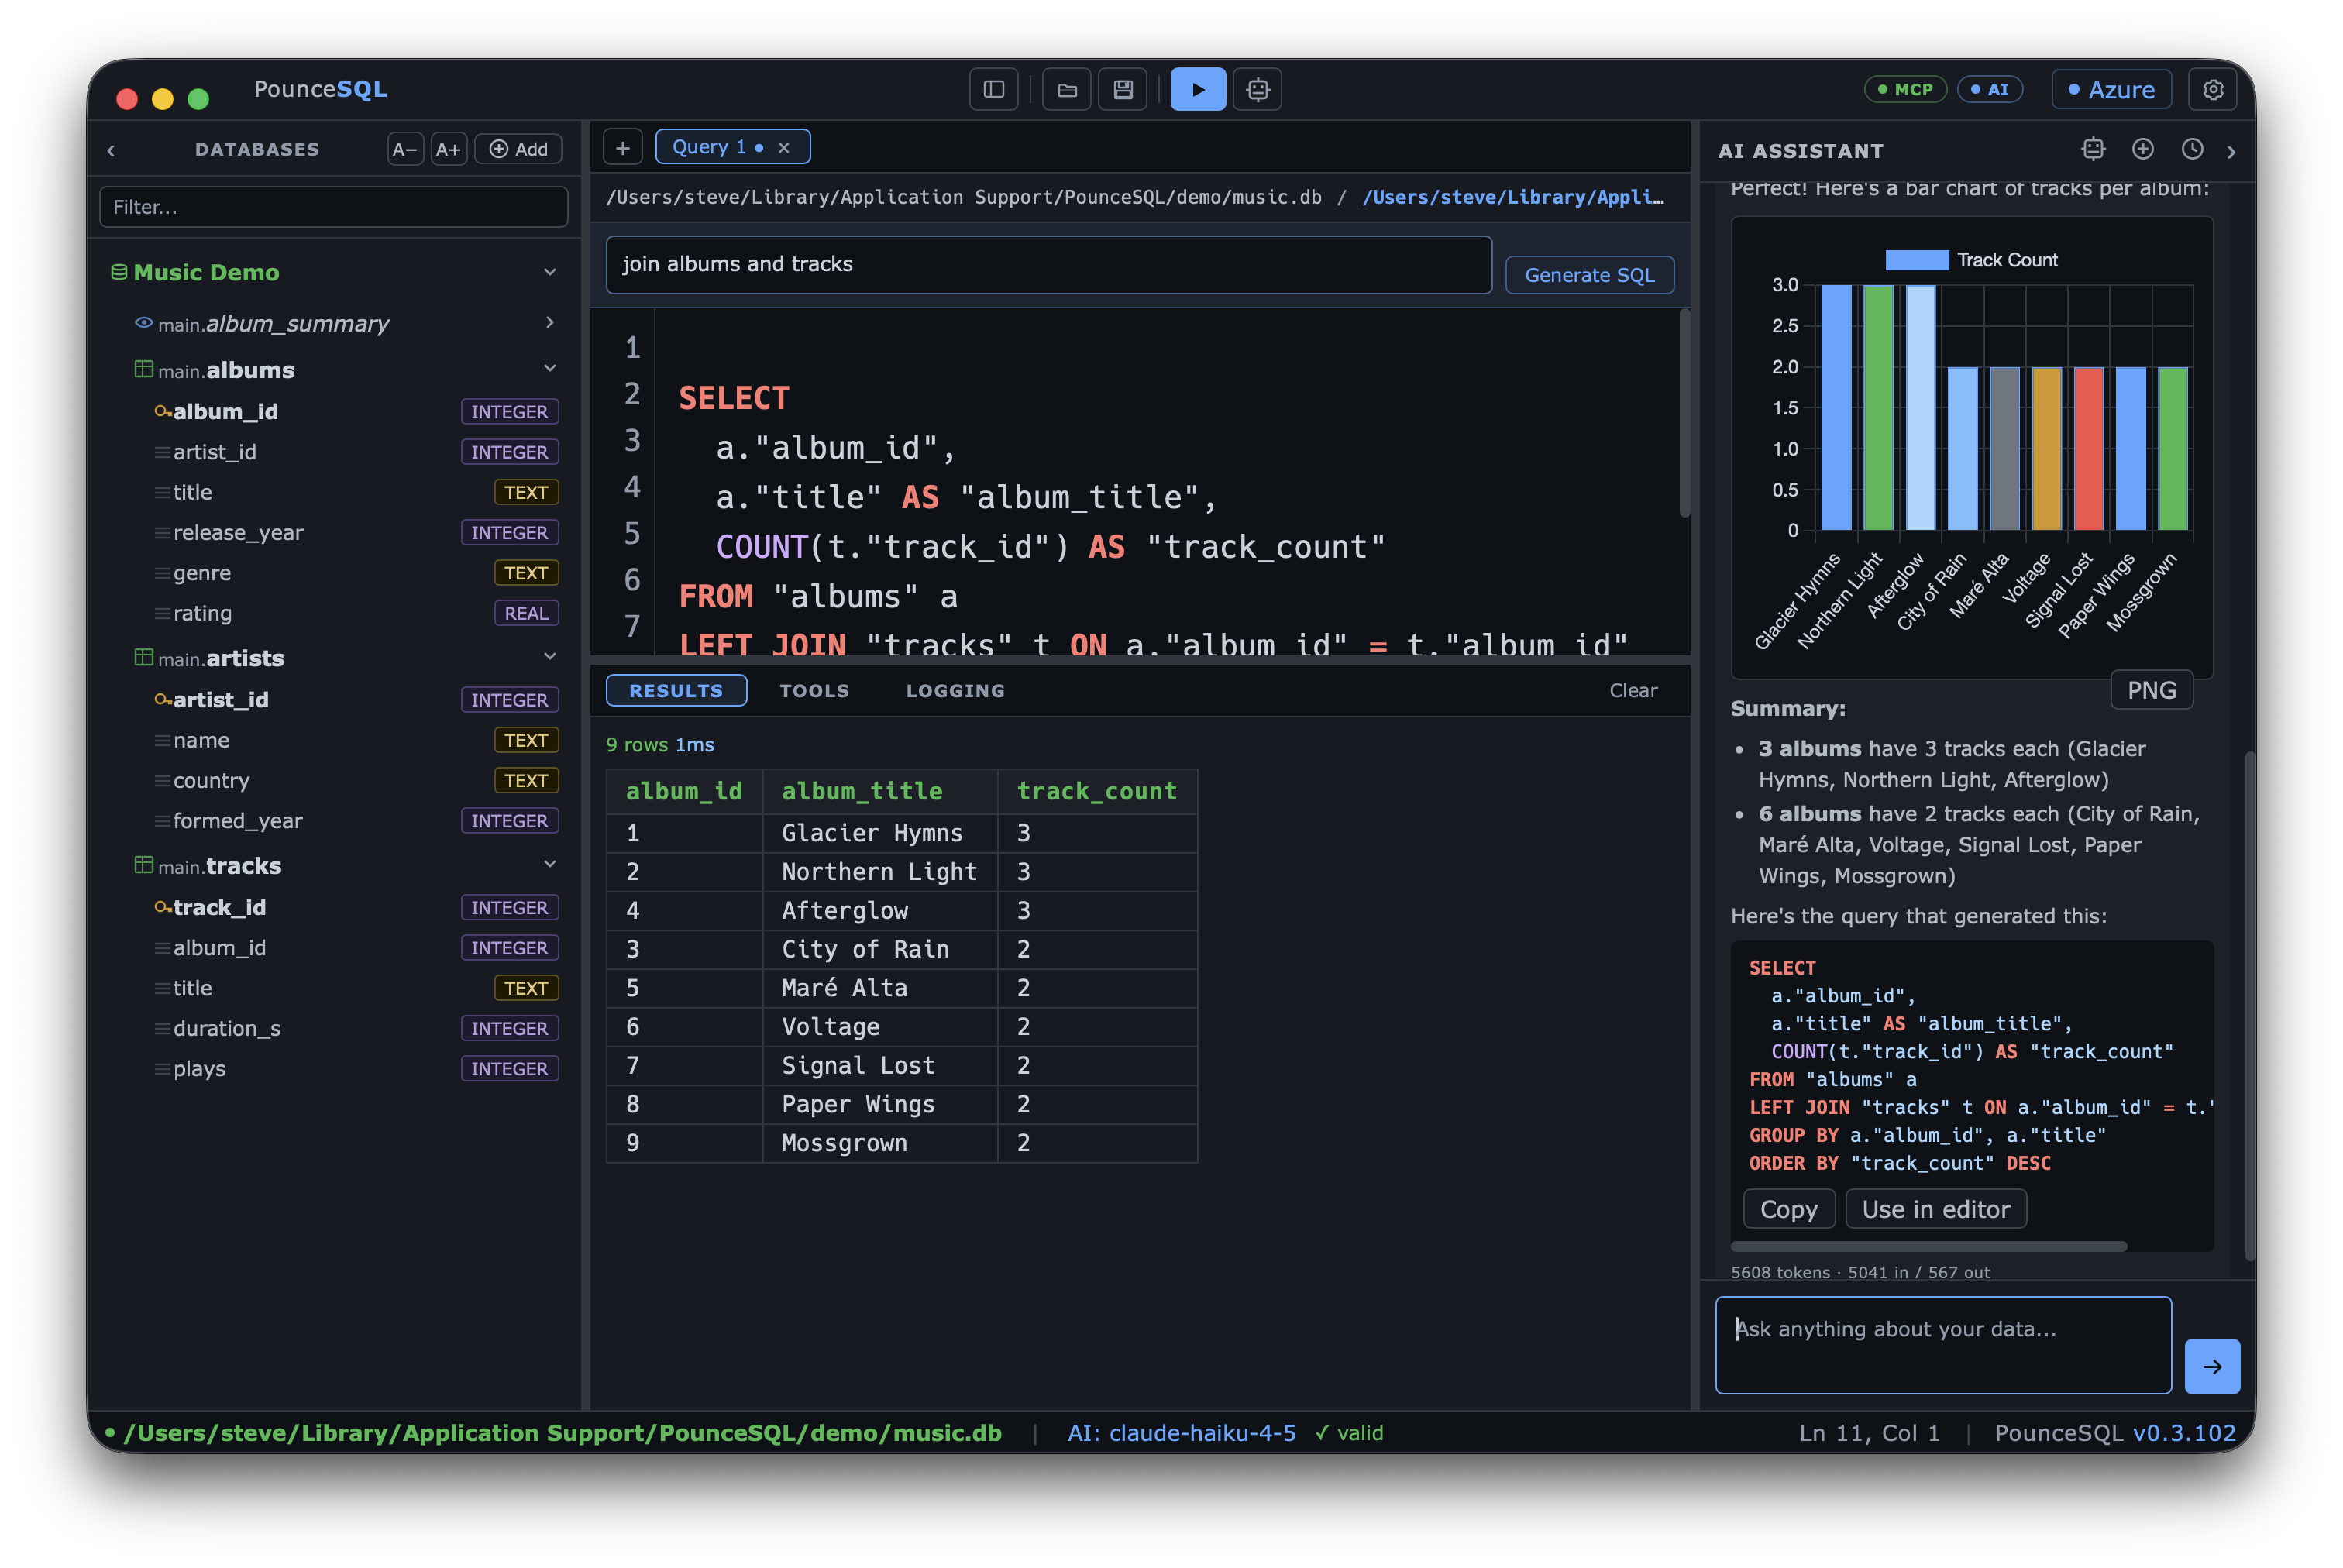The image size is (2343, 1568).
Task: Increase font size with A+ button
Action: (448, 150)
